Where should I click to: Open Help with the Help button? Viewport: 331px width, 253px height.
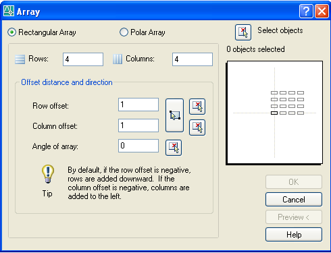pos(294,235)
